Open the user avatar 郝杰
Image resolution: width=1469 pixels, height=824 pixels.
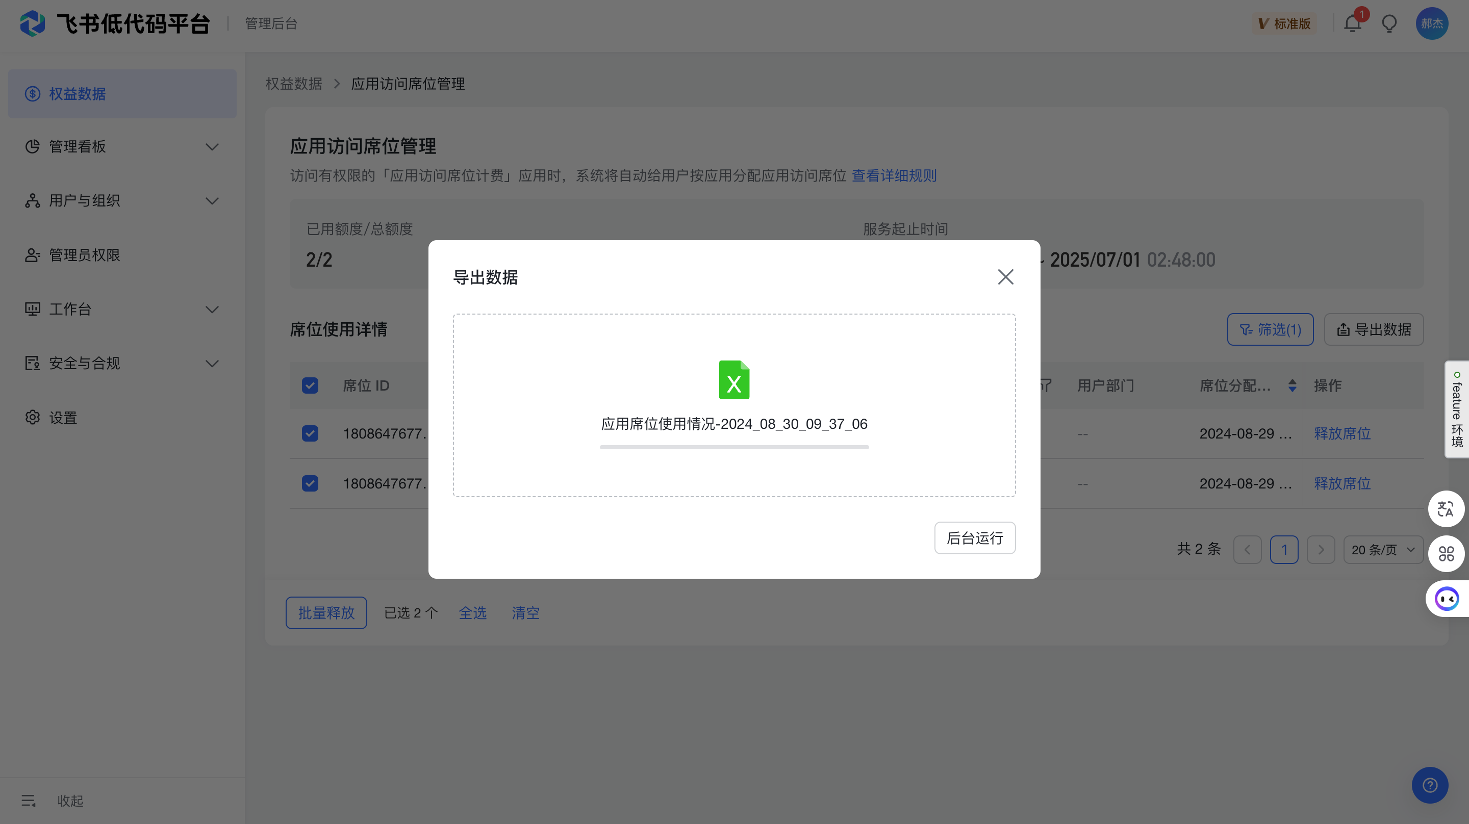click(x=1431, y=23)
